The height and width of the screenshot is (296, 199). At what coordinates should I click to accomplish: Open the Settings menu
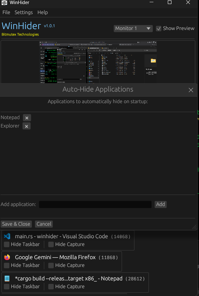[x=23, y=13]
